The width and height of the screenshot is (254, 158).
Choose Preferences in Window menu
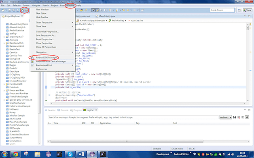click(x=53, y=69)
